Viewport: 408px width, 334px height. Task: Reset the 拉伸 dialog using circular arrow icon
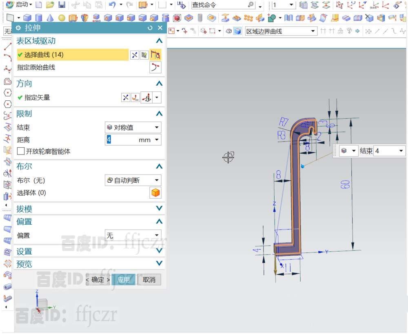(x=150, y=28)
